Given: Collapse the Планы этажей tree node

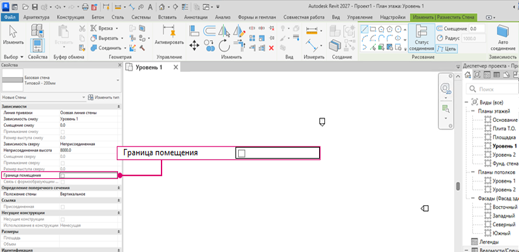Looking at the screenshot, I should [x=473, y=111].
